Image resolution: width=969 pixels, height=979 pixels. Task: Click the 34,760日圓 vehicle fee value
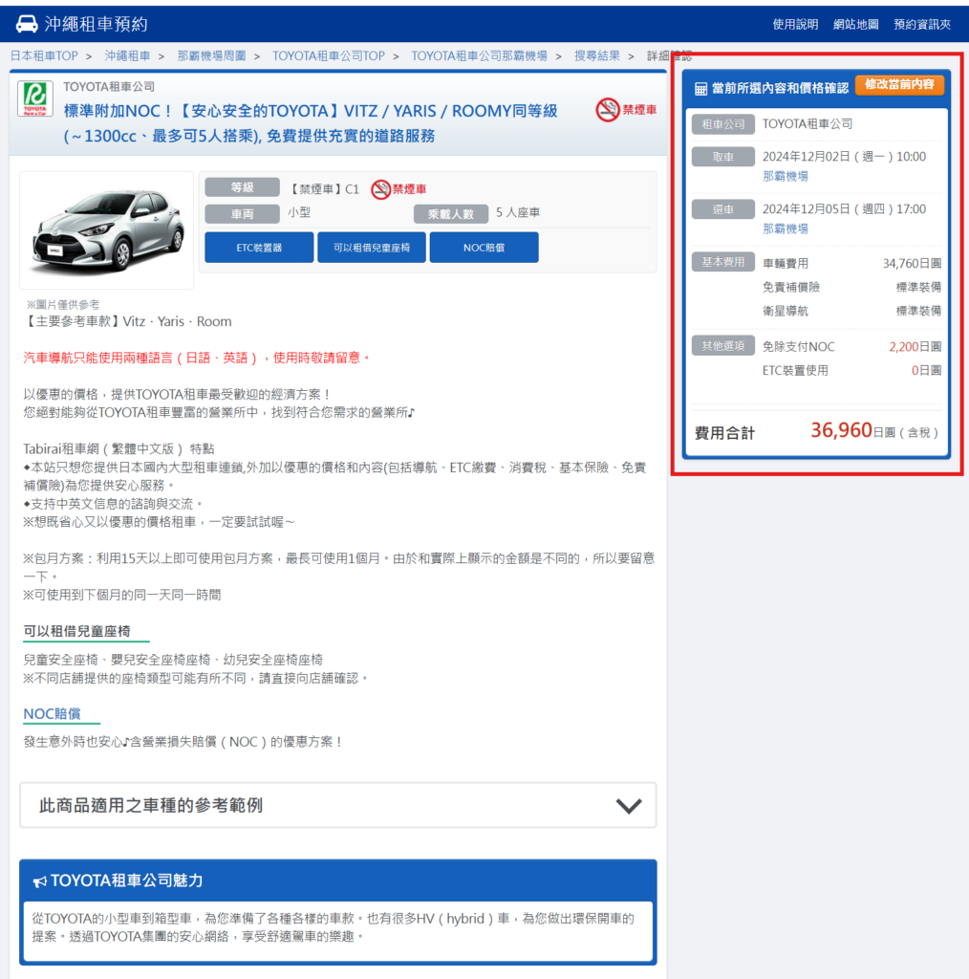912,264
